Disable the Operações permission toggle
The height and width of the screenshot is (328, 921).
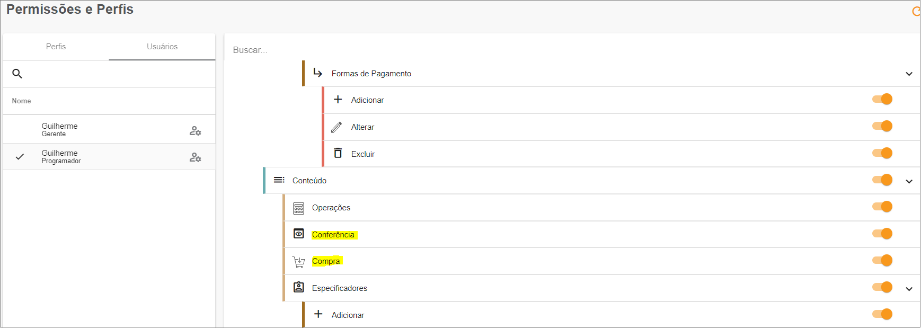coord(882,207)
